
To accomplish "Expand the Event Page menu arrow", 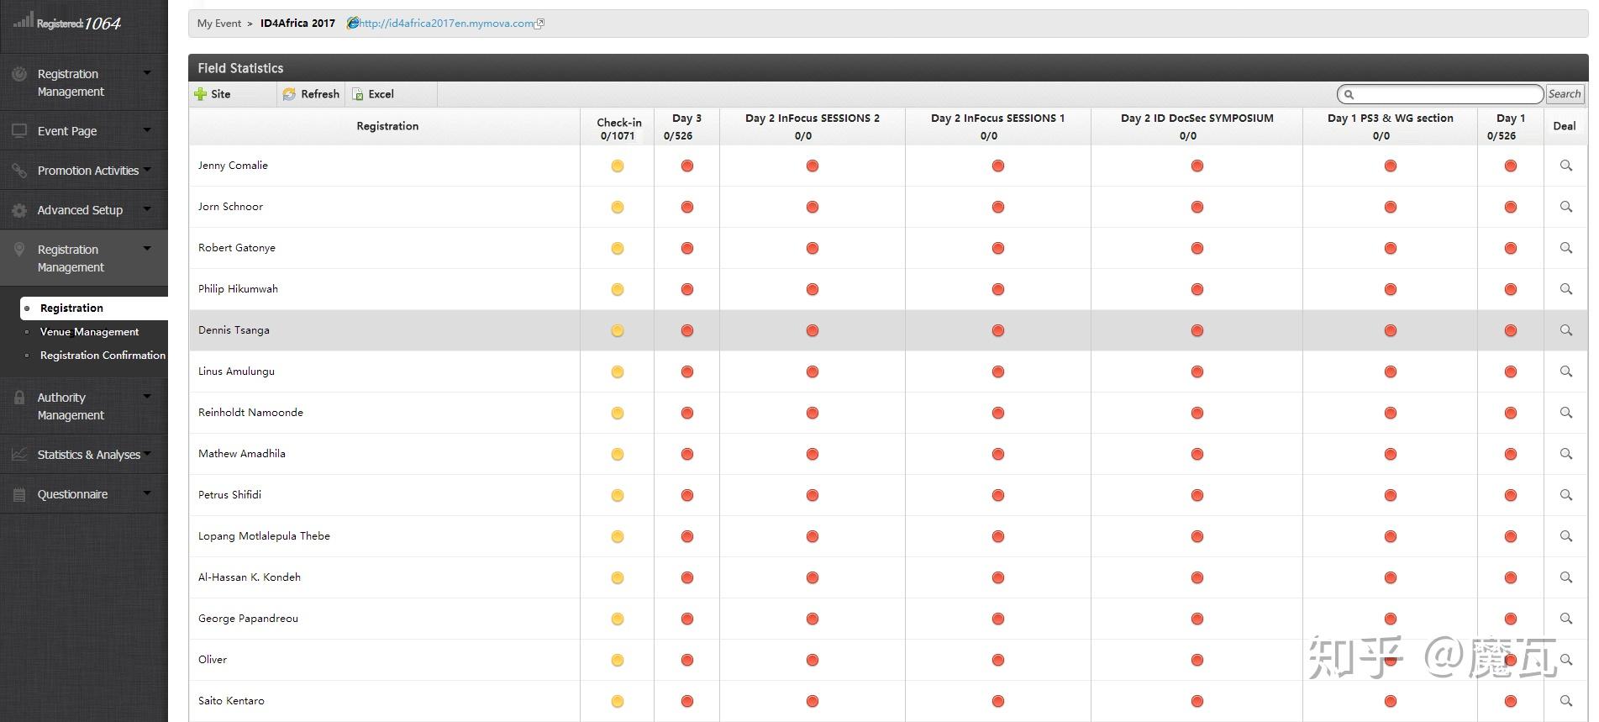I will click(147, 130).
